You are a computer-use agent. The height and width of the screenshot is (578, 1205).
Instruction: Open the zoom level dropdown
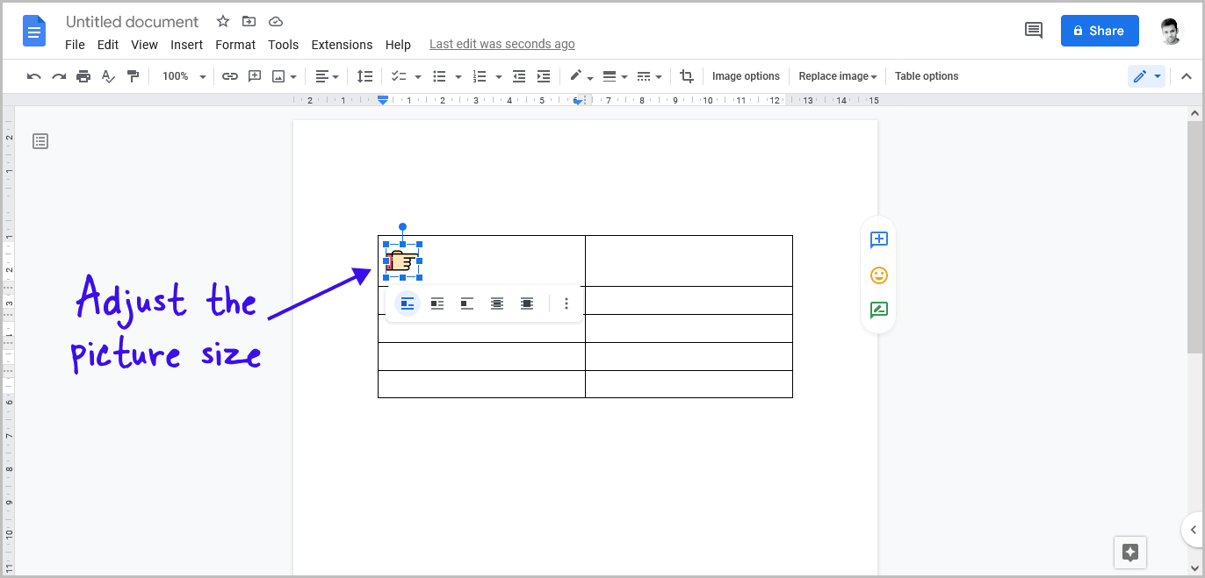pyautogui.click(x=182, y=76)
